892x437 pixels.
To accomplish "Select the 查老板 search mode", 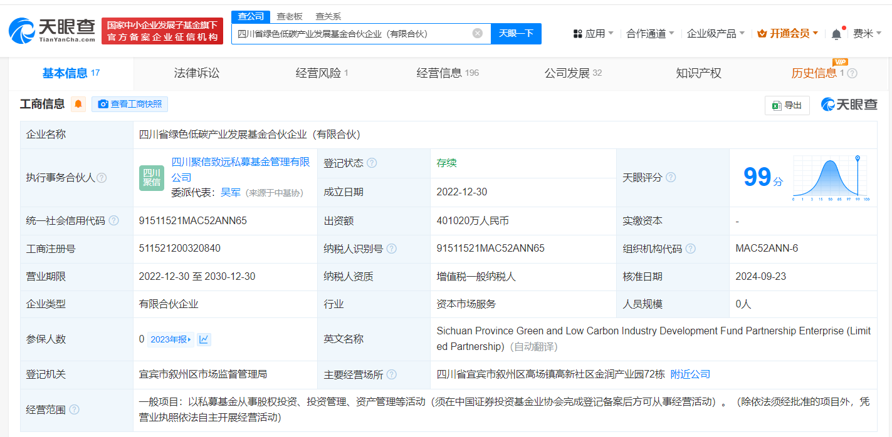I will click(290, 16).
